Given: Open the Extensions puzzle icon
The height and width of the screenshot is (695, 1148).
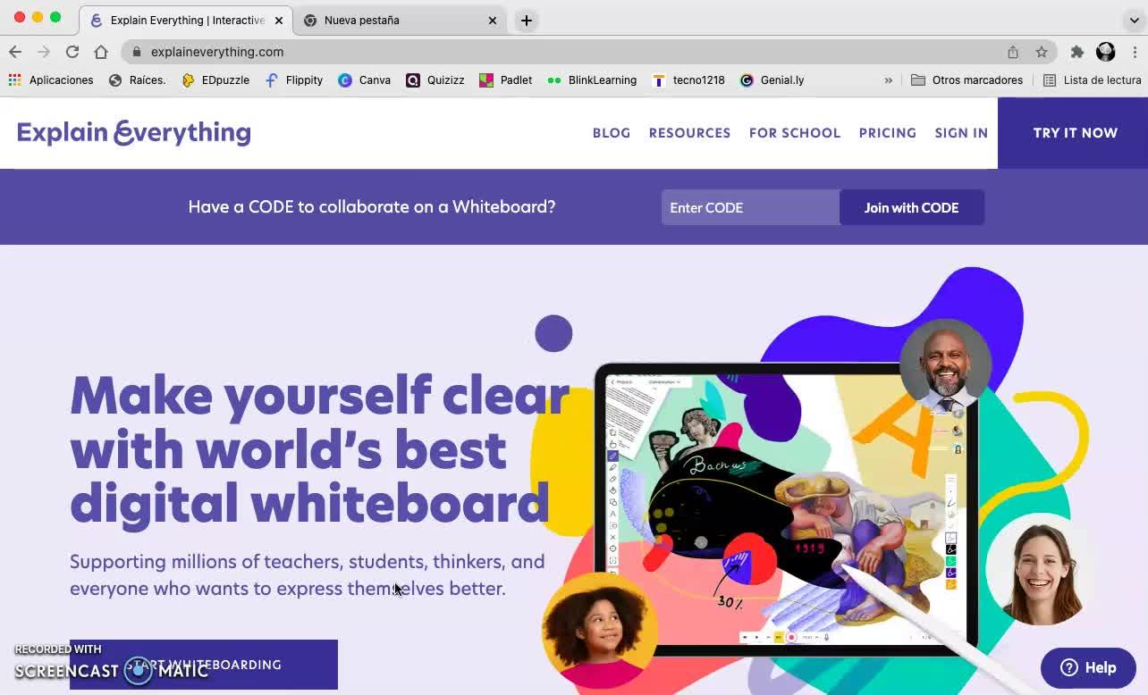Looking at the screenshot, I should 1077,52.
